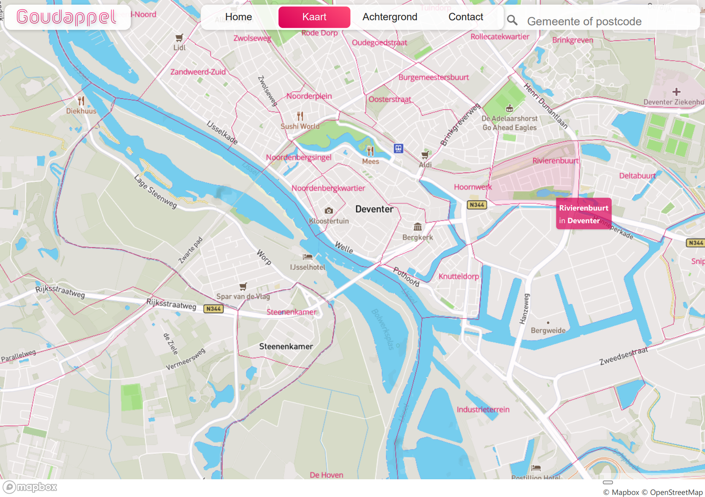This screenshot has height=497, width=705.
Task: Switch to the Achtergrond page
Action: tap(389, 17)
